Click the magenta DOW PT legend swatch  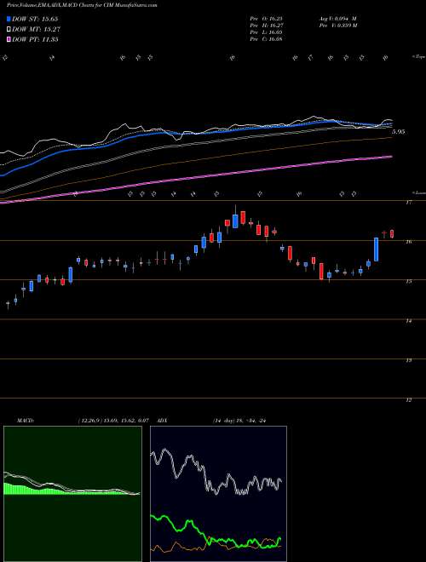click(9, 39)
